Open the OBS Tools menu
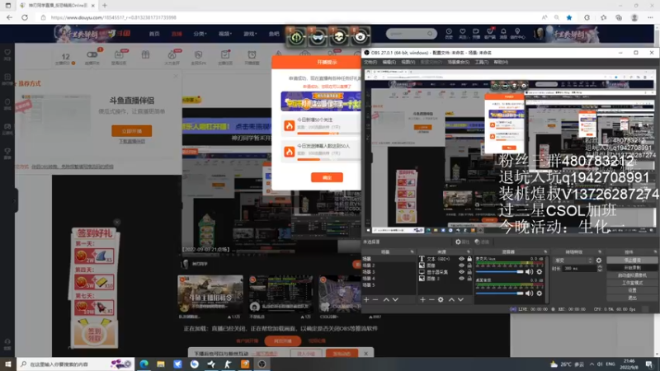The height and width of the screenshot is (371, 660). pos(482,62)
